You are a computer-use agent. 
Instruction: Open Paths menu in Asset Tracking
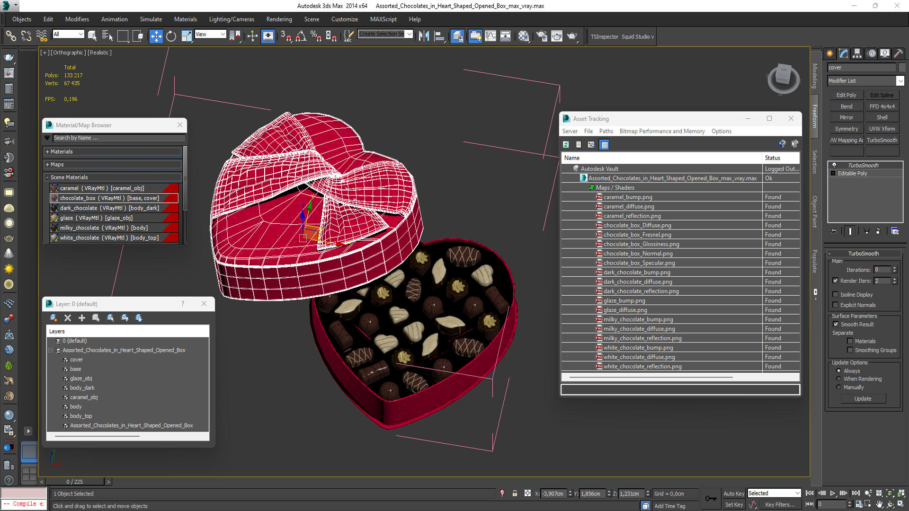(x=606, y=131)
